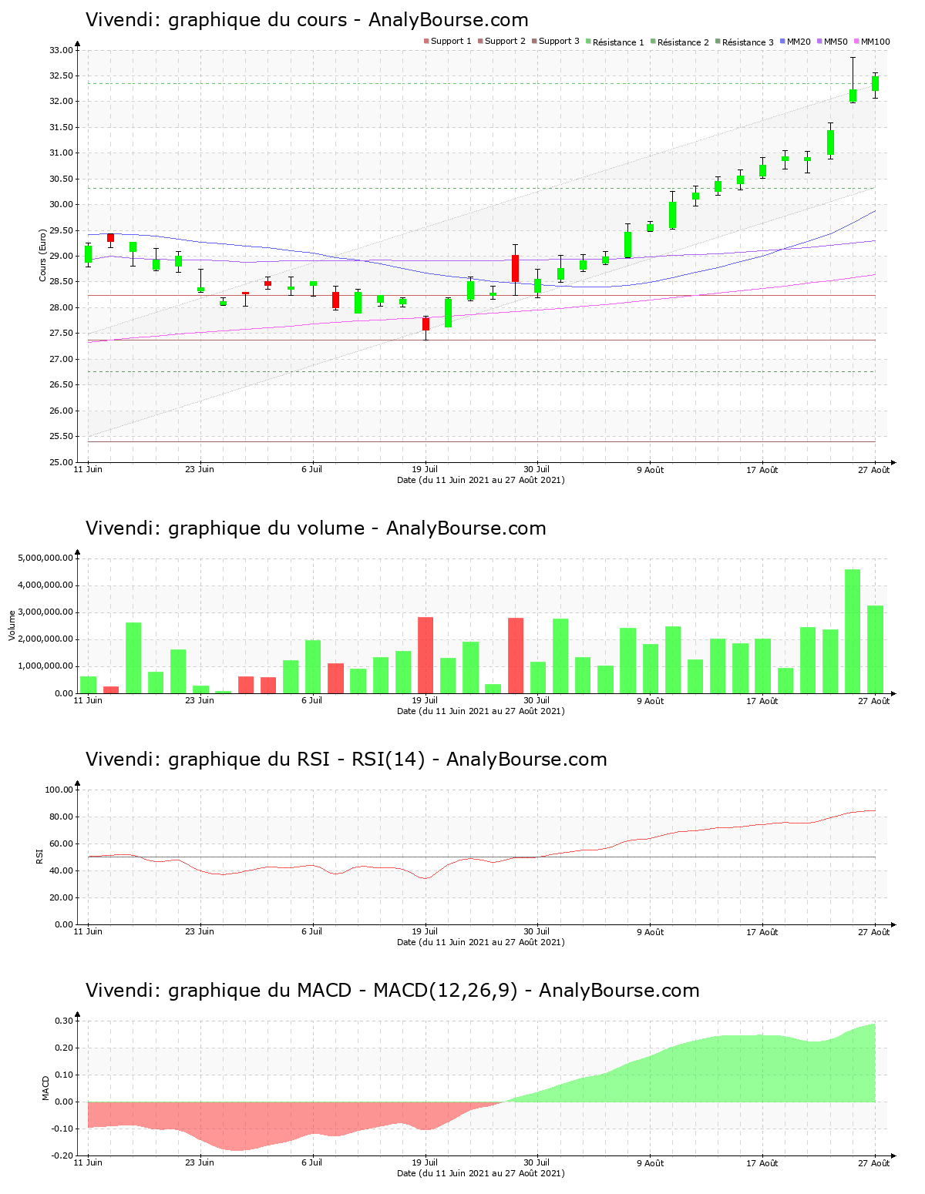Click the date range caption under the MACD chart
This screenshot has width=925, height=1194.
click(x=481, y=1174)
